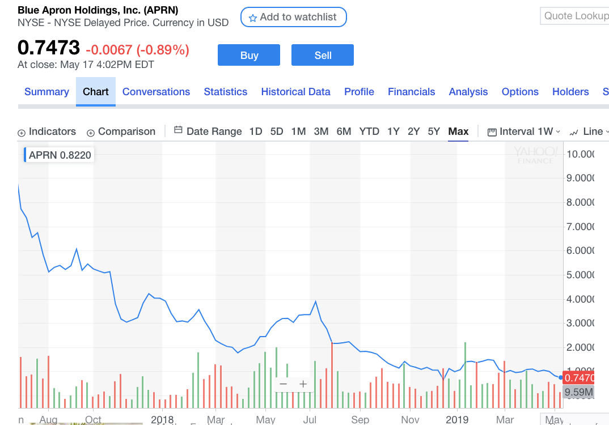Click the Comparison plus icon

(x=91, y=133)
